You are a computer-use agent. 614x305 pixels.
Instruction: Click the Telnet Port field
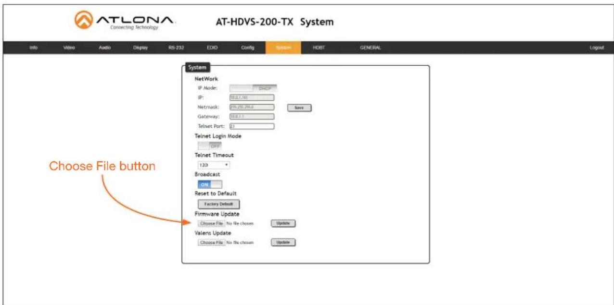[x=251, y=126]
